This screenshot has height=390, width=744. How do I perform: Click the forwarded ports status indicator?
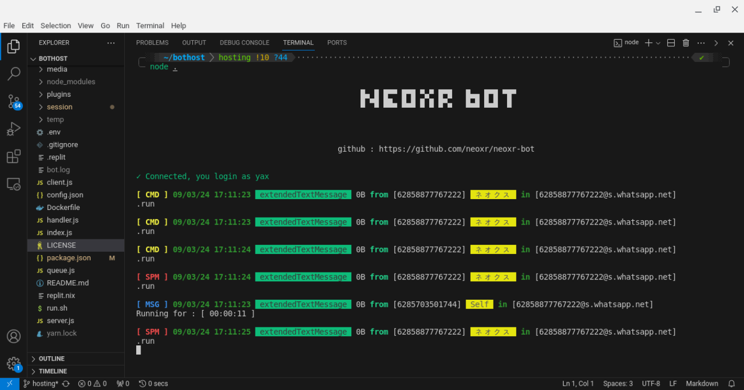tap(123, 383)
